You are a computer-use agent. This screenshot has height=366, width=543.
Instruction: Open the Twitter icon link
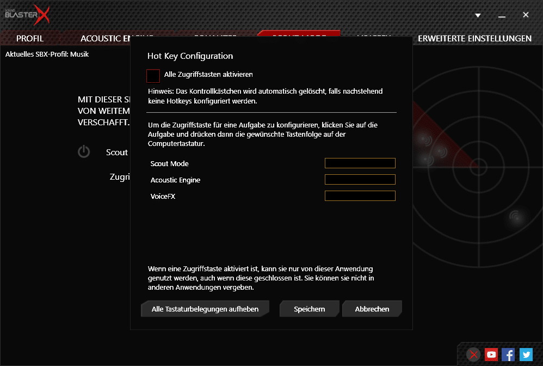(526, 355)
